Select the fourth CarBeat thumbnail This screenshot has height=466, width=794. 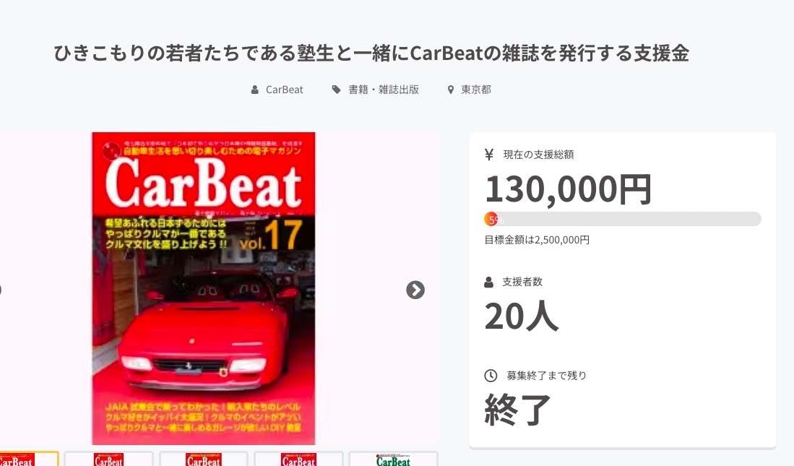coord(298,459)
